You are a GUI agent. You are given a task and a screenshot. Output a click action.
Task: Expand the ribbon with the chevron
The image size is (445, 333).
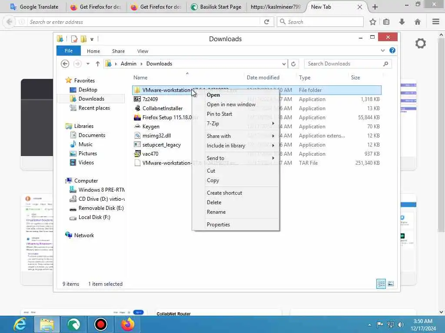(382, 50)
